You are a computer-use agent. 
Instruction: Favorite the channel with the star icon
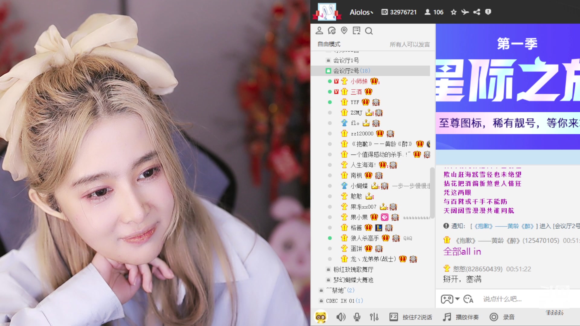click(453, 12)
